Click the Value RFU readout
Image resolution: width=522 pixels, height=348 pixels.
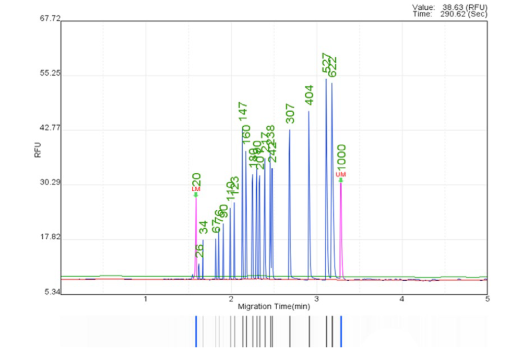pyautogui.click(x=449, y=7)
